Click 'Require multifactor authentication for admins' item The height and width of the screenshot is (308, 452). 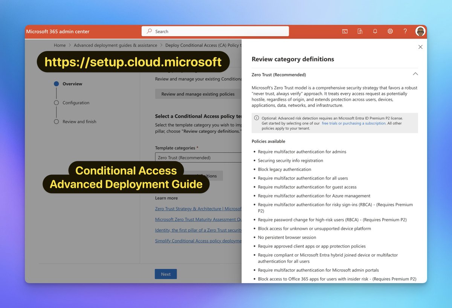pyautogui.click(x=302, y=152)
